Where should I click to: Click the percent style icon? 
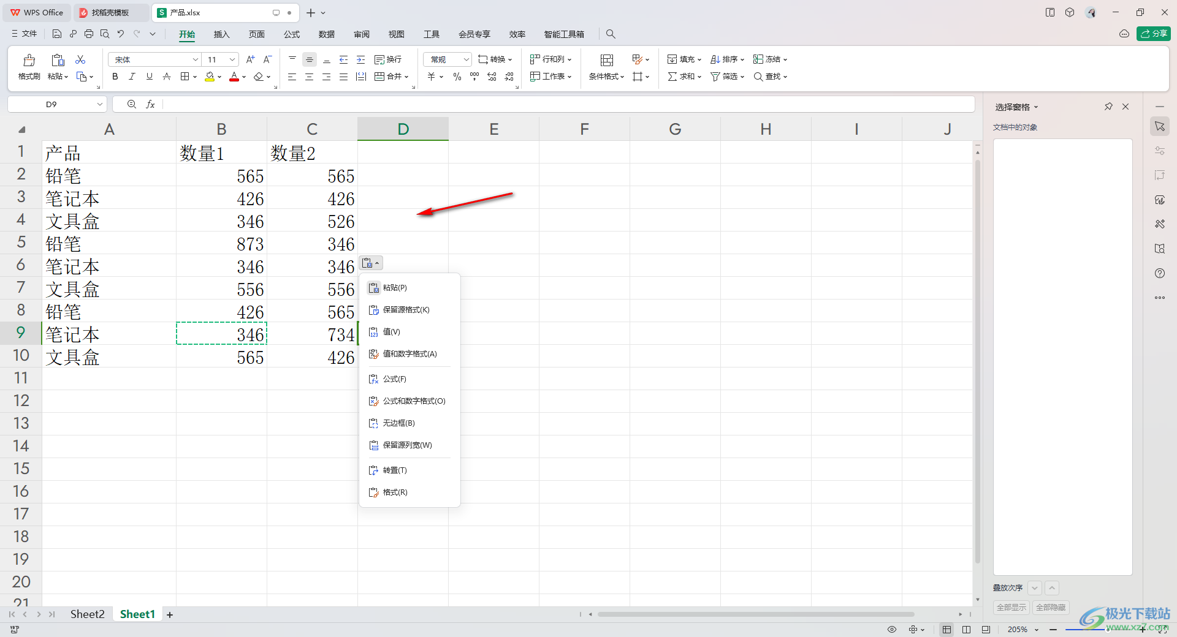pyautogui.click(x=457, y=77)
